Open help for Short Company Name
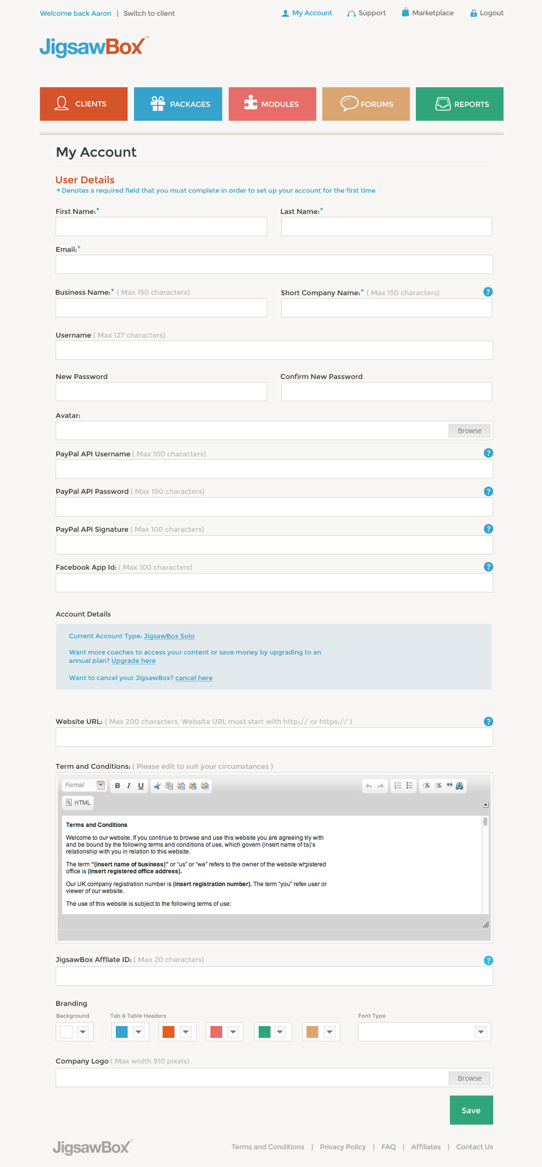The height and width of the screenshot is (1167, 542). pyautogui.click(x=488, y=292)
